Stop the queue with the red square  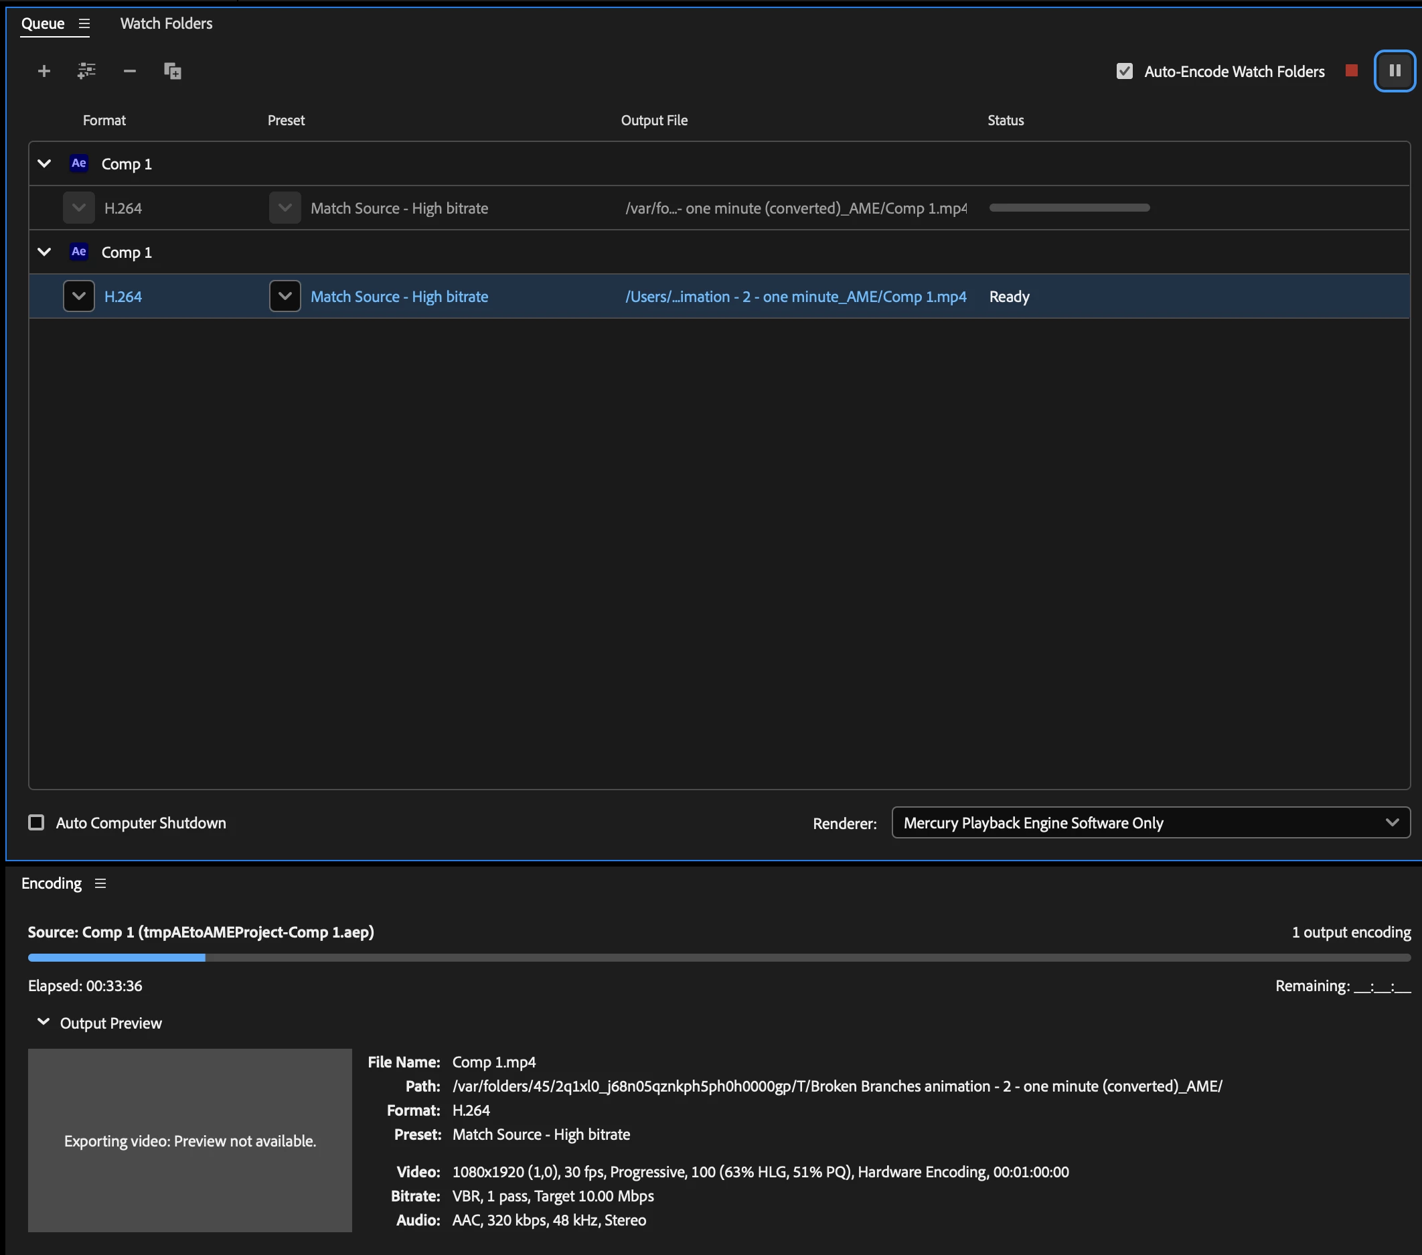coord(1351,71)
